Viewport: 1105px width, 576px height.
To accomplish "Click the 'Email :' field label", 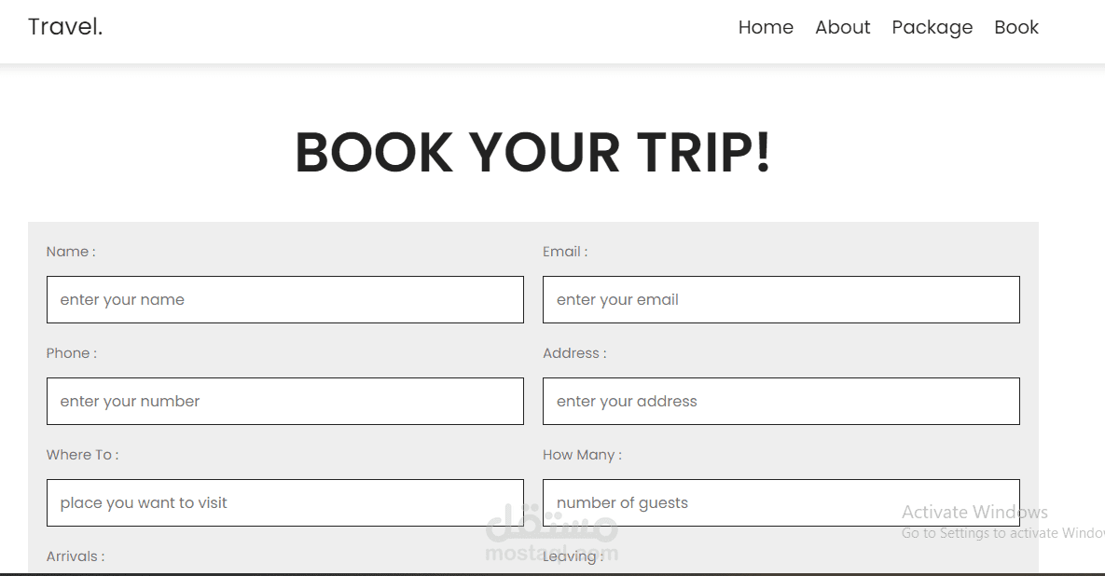I will (565, 252).
